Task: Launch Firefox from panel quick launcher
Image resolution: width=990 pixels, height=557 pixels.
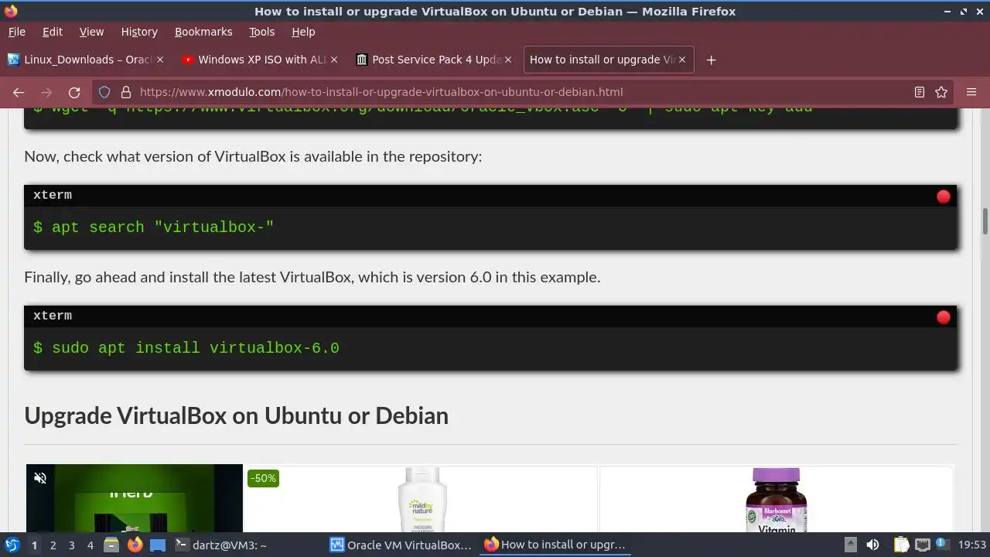Action: coord(135,545)
